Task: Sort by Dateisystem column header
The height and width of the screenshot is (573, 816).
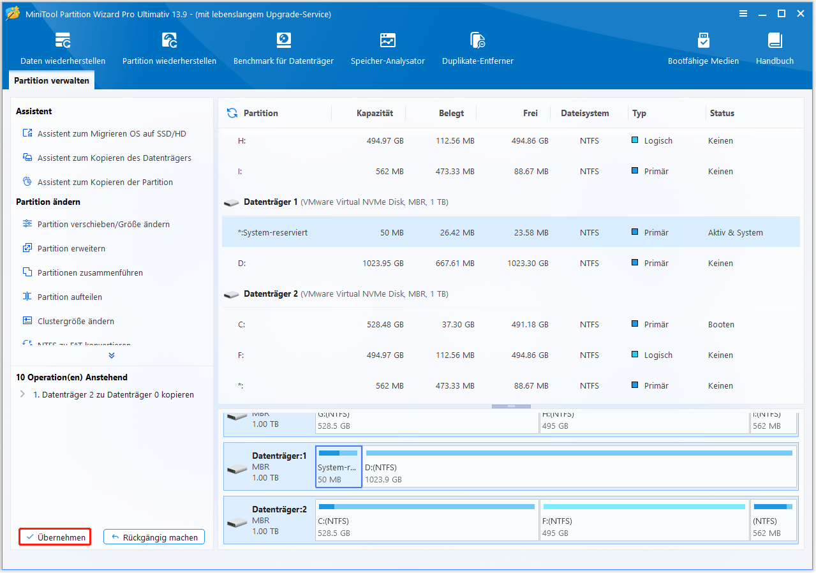Action: tap(585, 113)
